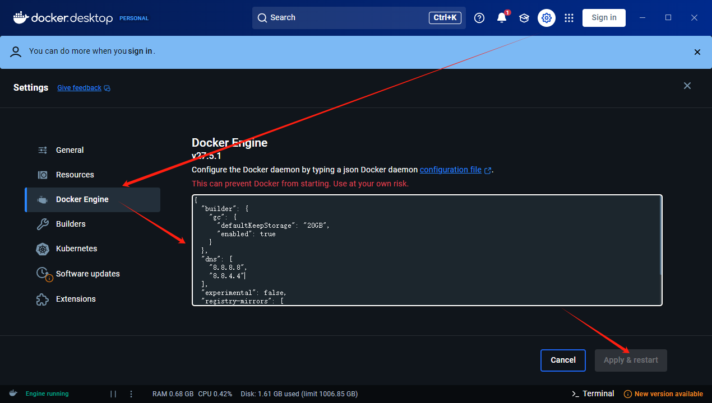The width and height of the screenshot is (712, 403).
Task: Dismiss the sign-in banner
Action: click(x=697, y=52)
